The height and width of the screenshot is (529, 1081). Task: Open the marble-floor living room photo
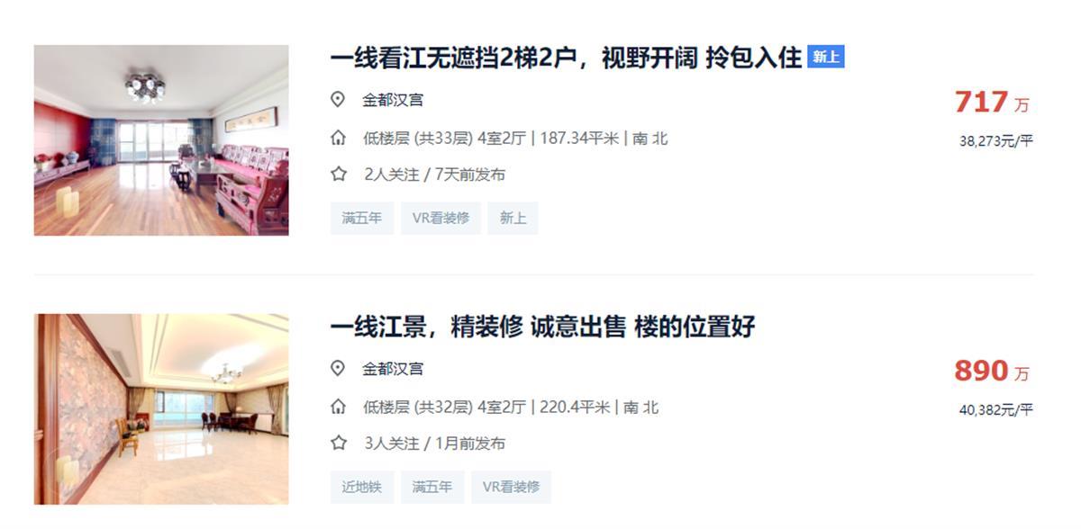(x=161, y=409)
